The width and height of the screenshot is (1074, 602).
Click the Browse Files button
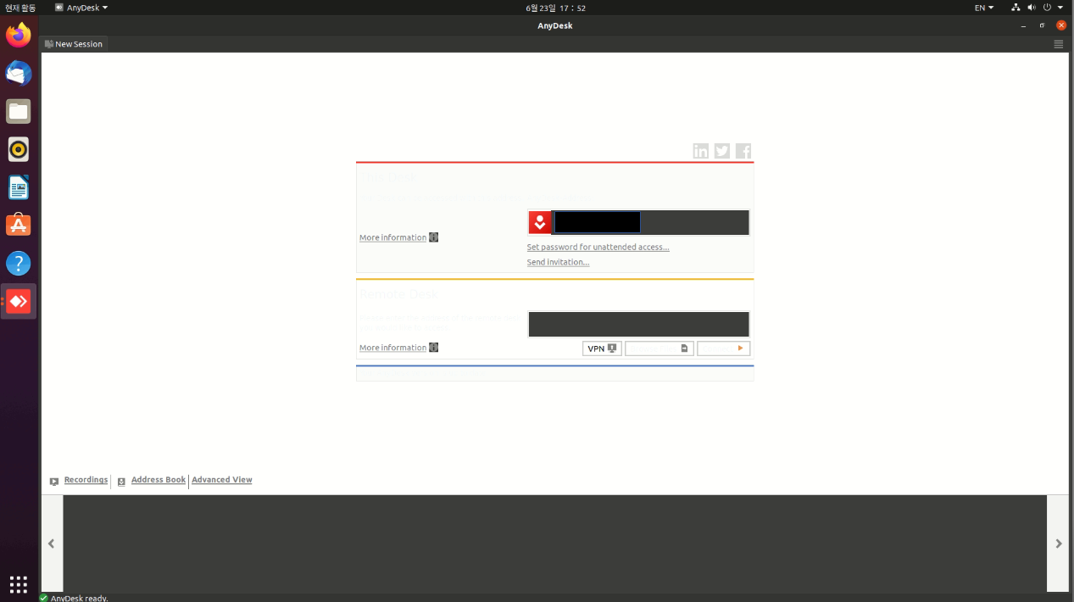659,348
